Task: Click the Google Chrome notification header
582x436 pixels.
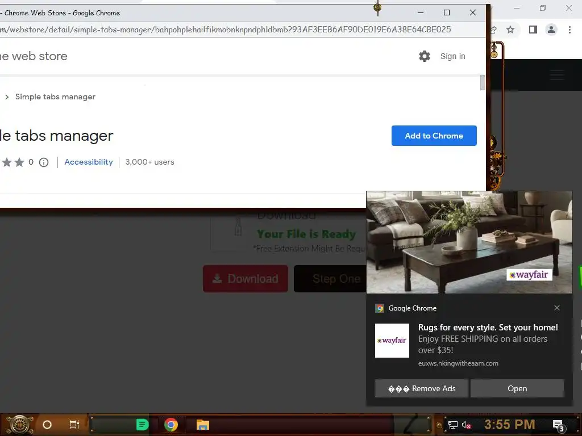Action: coord(413,308)
